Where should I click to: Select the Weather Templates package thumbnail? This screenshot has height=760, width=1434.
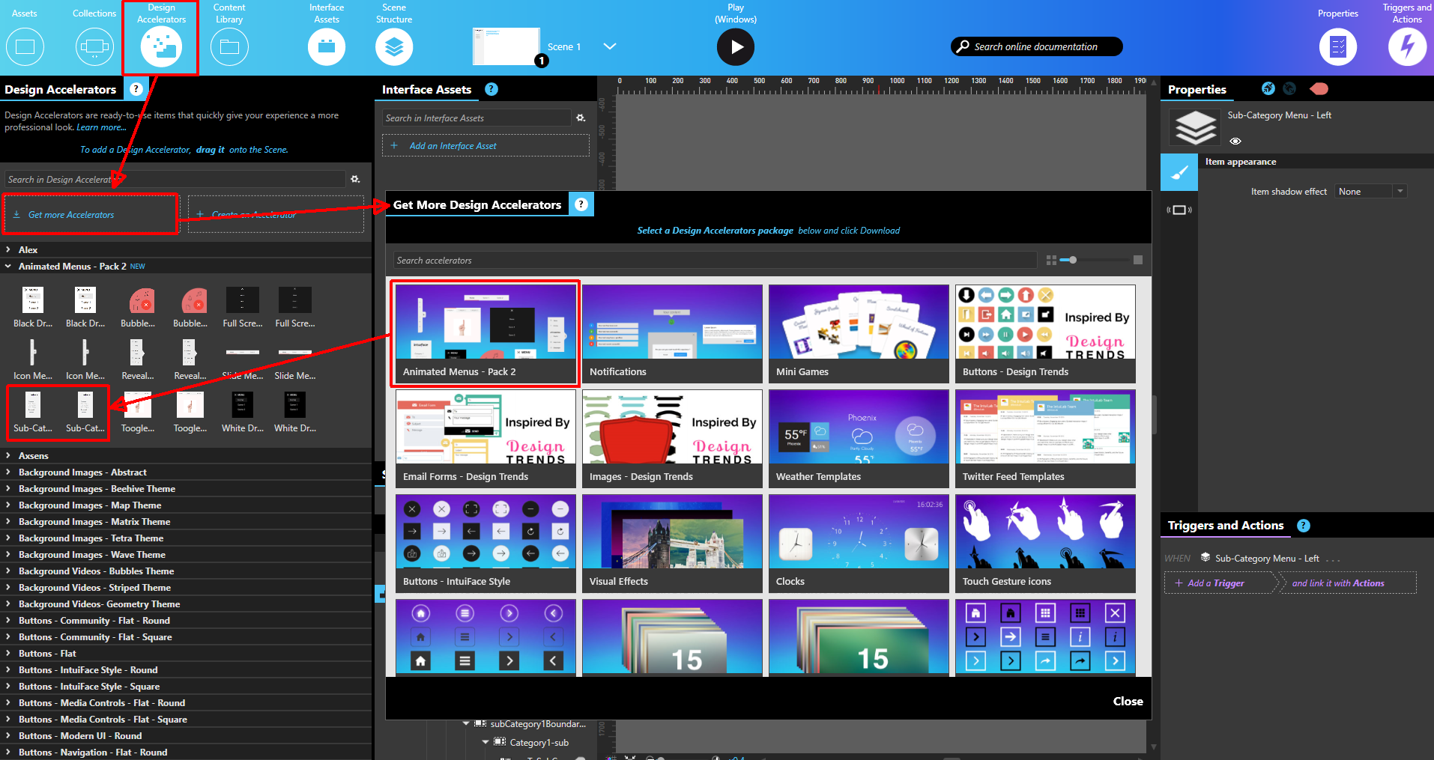(859, 438)
